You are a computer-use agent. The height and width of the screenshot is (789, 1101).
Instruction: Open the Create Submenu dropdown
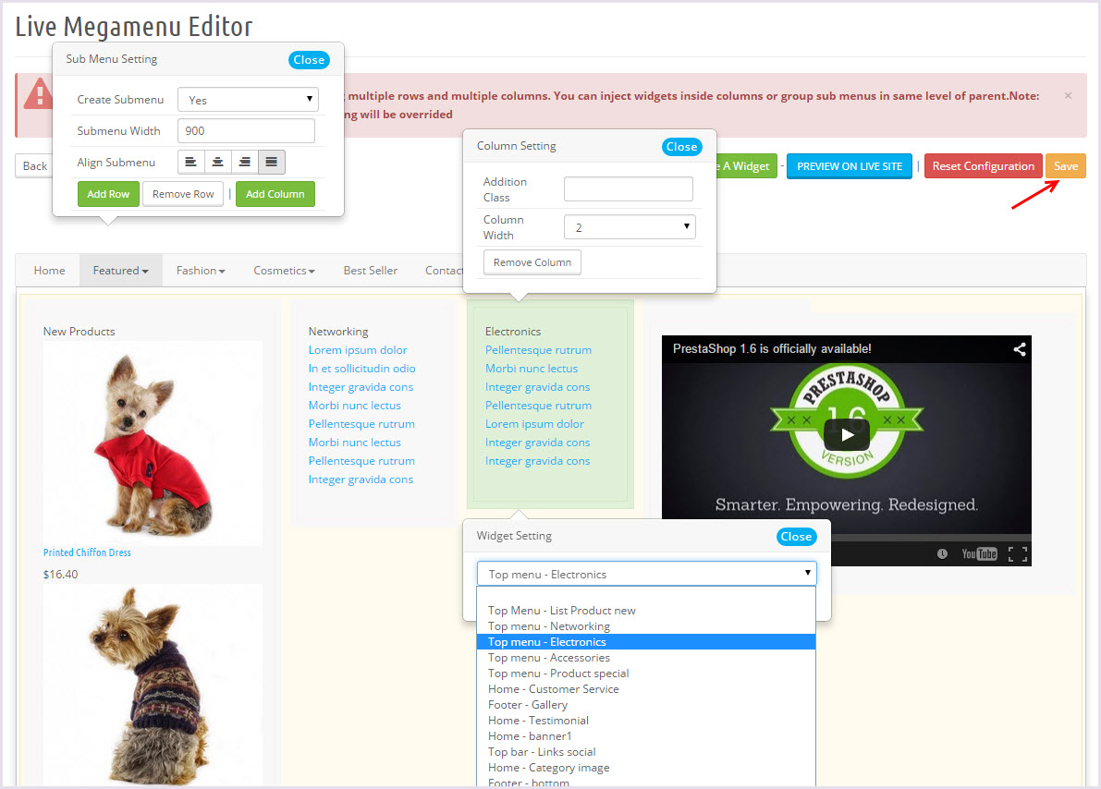(x=248, y=100)
